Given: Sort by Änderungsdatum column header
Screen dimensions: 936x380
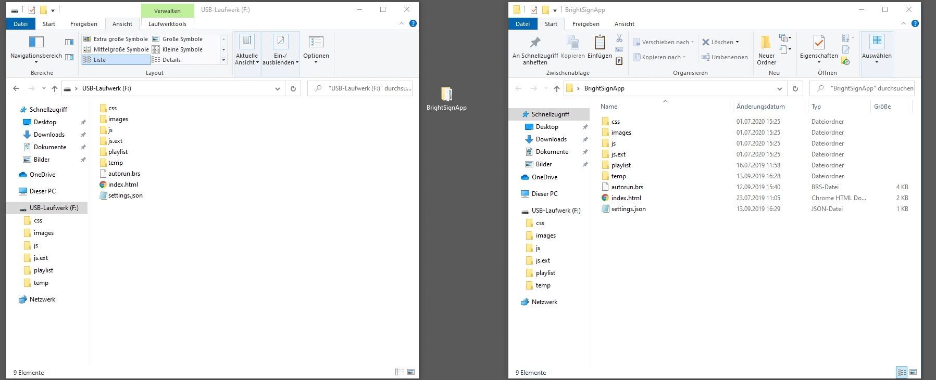Looking at the screenshot, I should [760, 107].
